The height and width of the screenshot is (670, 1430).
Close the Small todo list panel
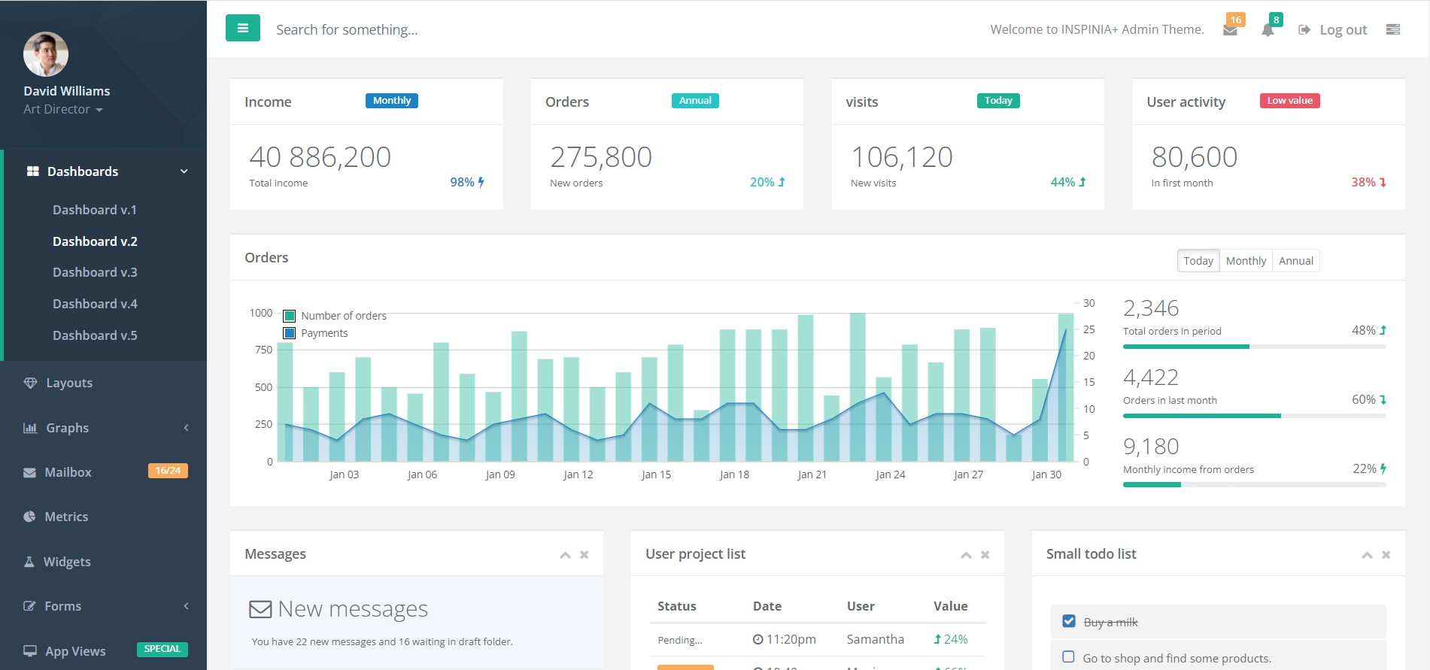(1386, 555)
